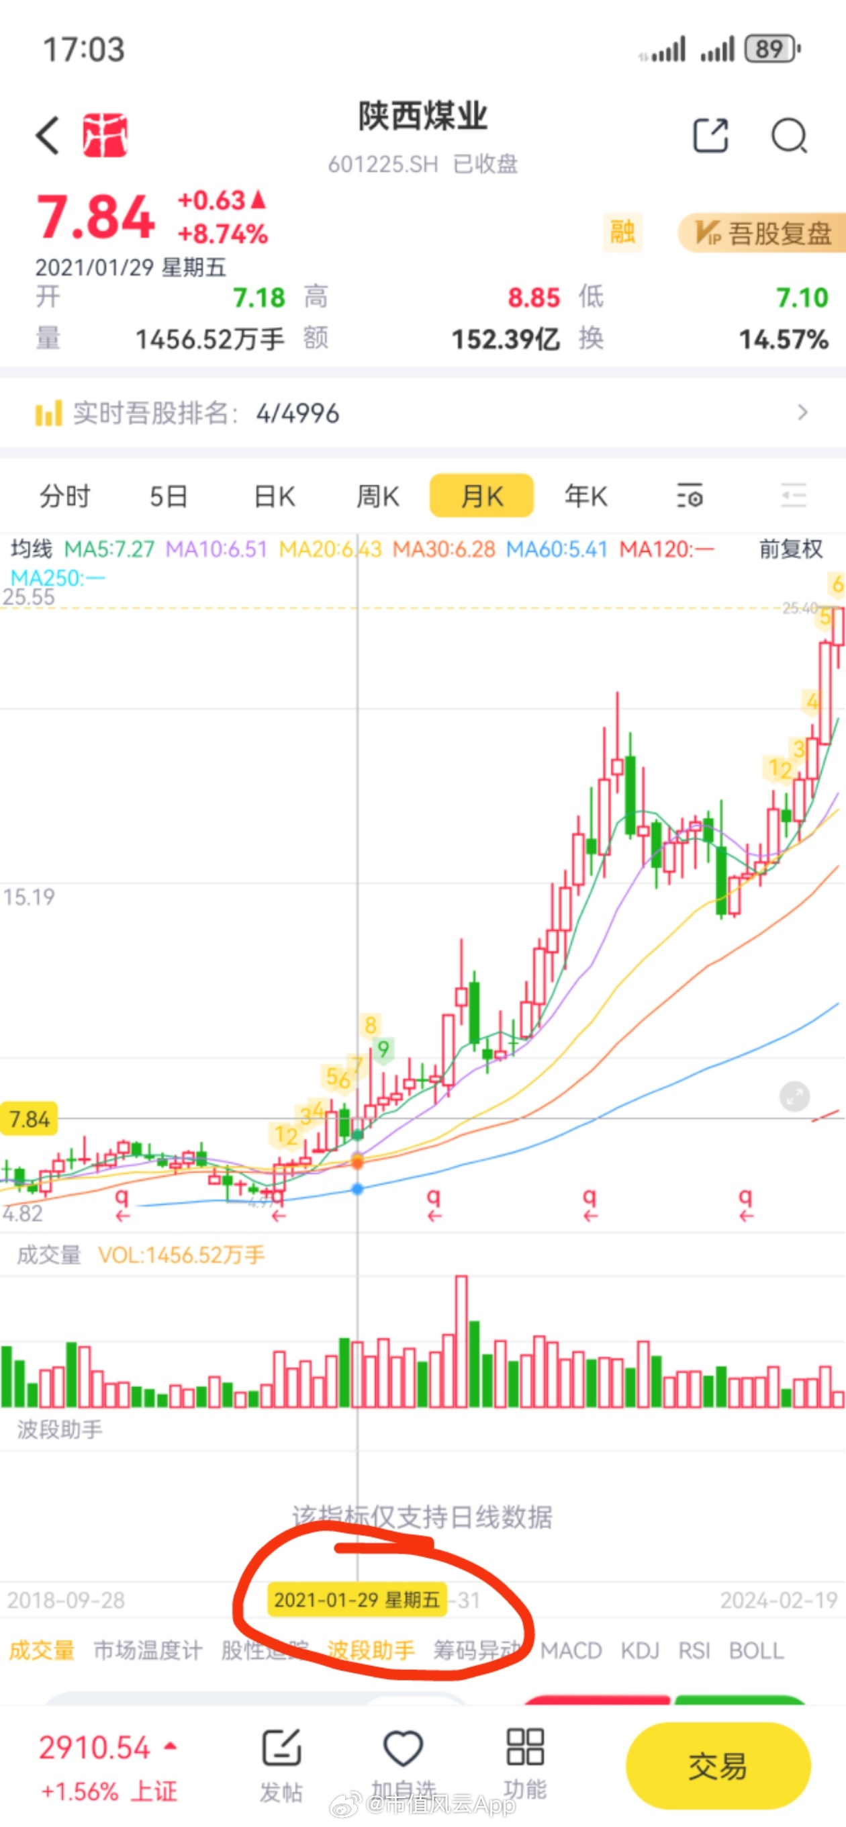Tap the VOL:1456.52万手 volume label
Viewport: 846px width, 1827px height.
181,1255
